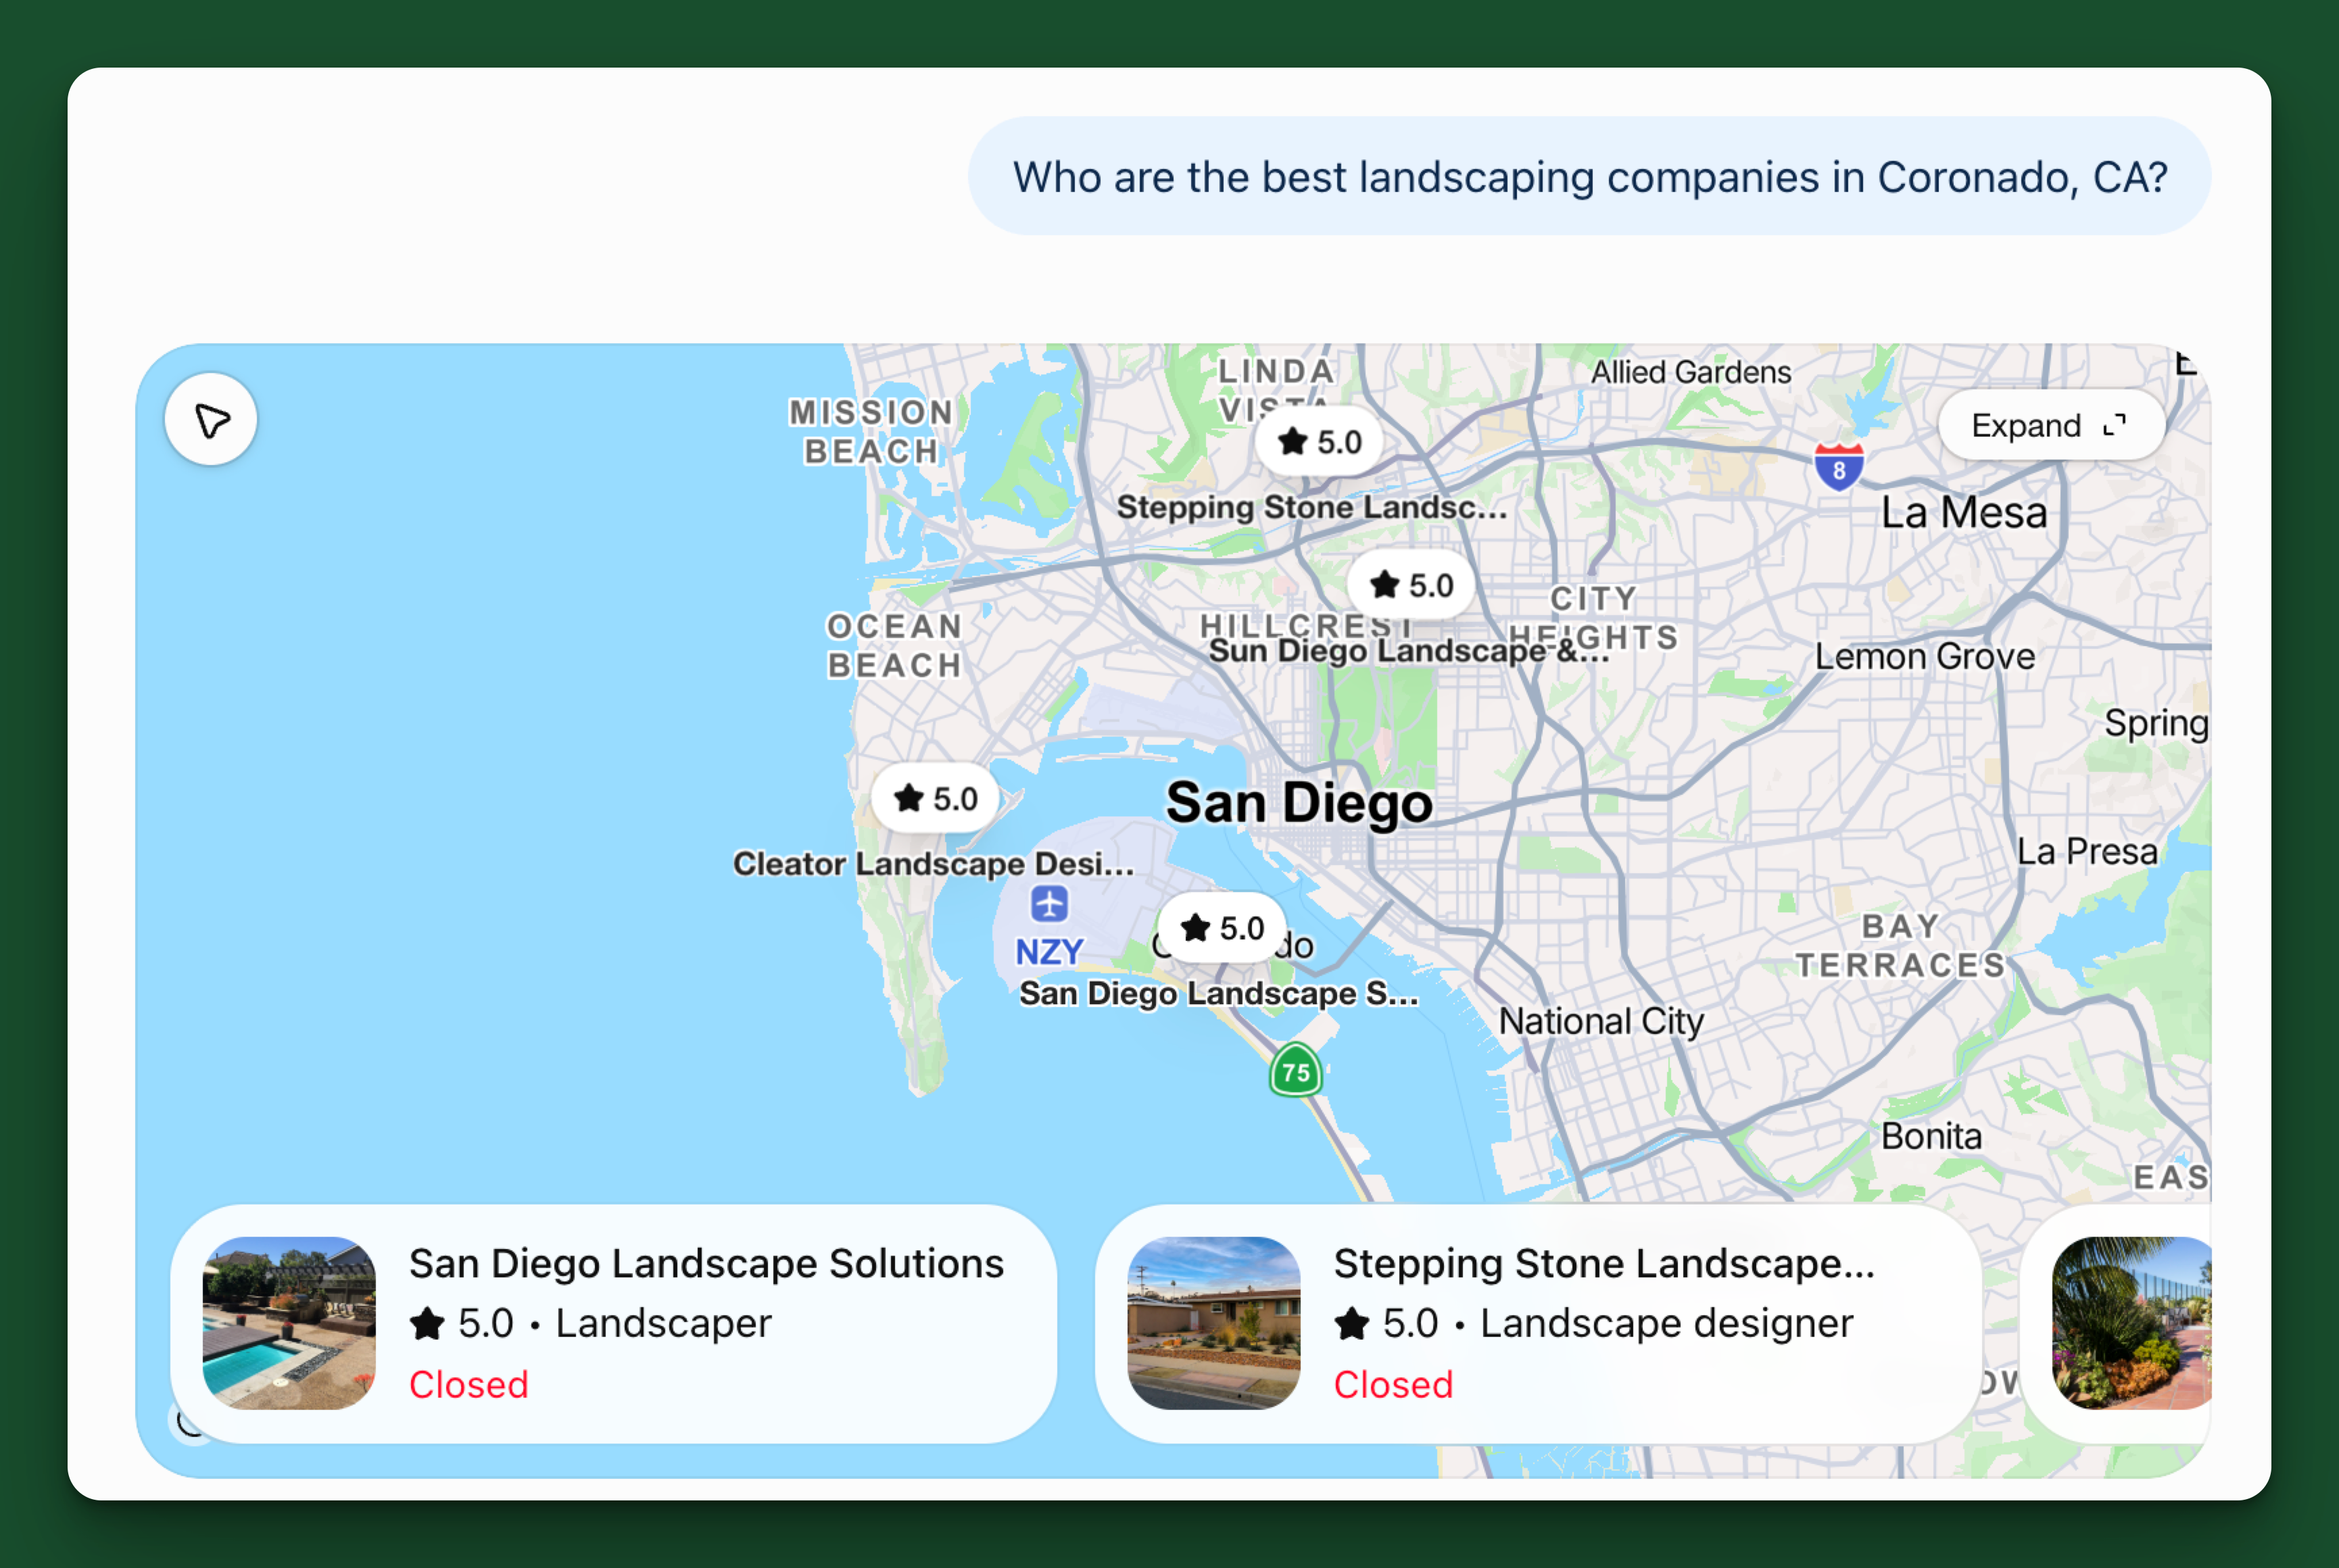Select the San Diego Landscape Solutions 5.0 pin

(1221, 928)
